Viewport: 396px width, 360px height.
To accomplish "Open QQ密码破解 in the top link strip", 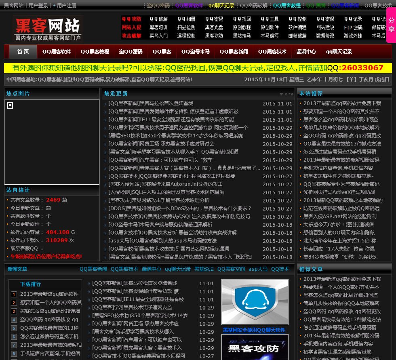I will click(x=254, y=6).
